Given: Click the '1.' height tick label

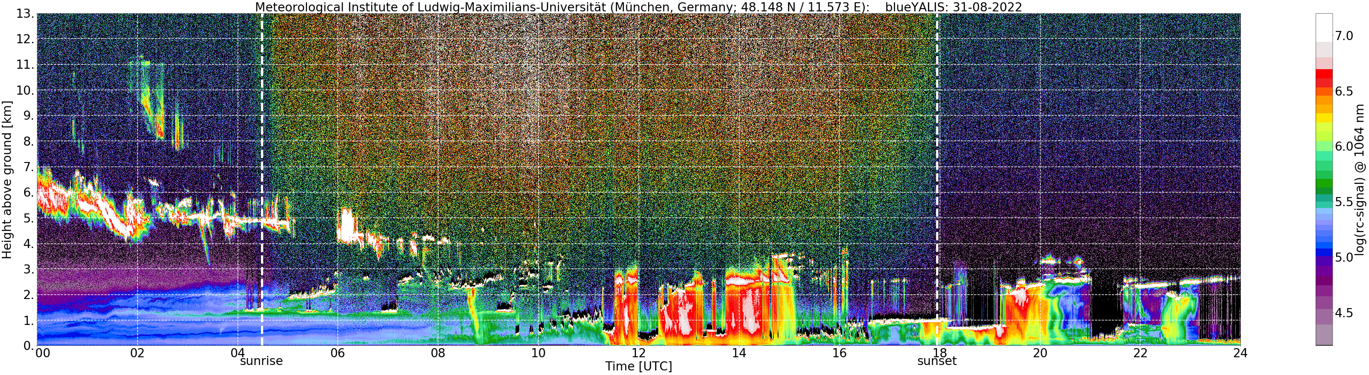Looking at the screenshot, I should [x=29, y=320].
